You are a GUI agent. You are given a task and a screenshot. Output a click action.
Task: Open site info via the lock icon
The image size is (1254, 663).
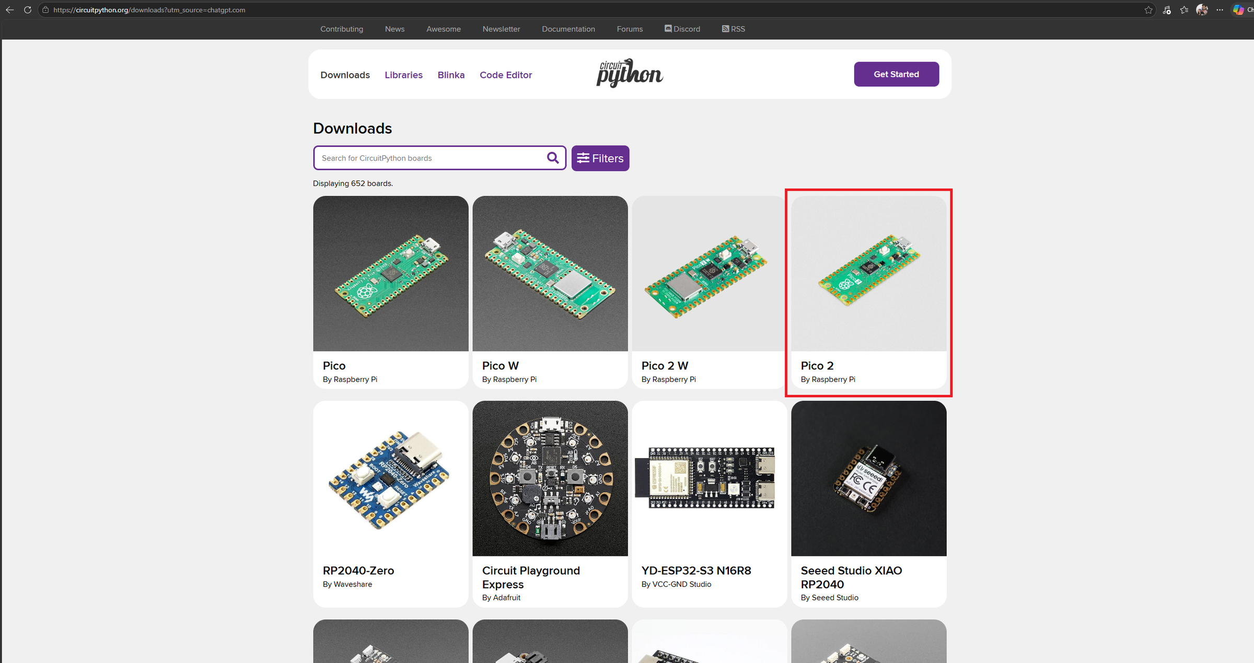[x=45, y=10]
